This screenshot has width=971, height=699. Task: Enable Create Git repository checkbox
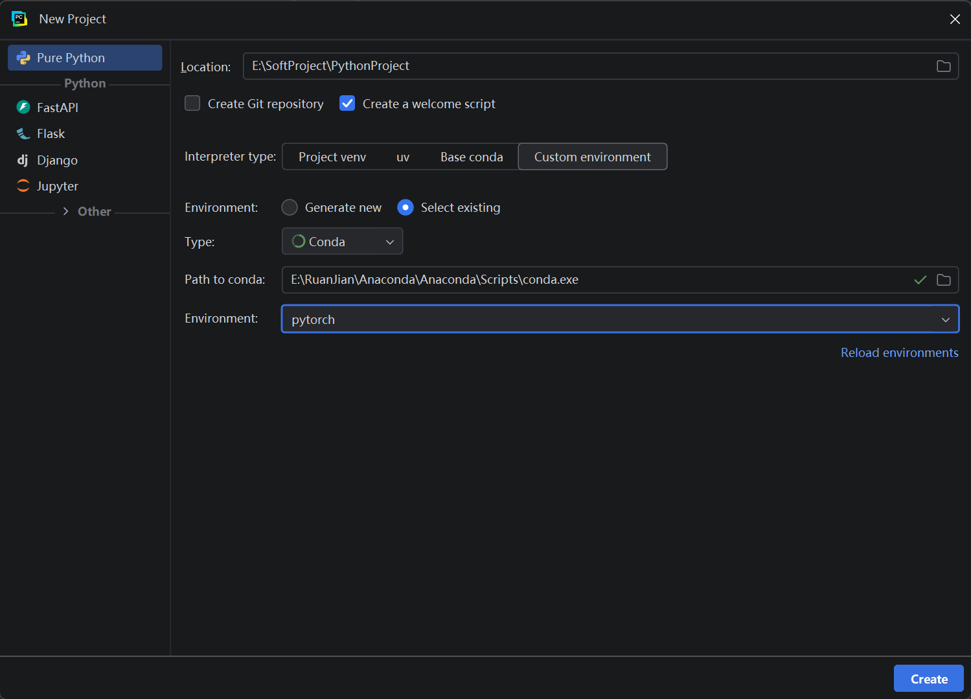pos(192,104)
